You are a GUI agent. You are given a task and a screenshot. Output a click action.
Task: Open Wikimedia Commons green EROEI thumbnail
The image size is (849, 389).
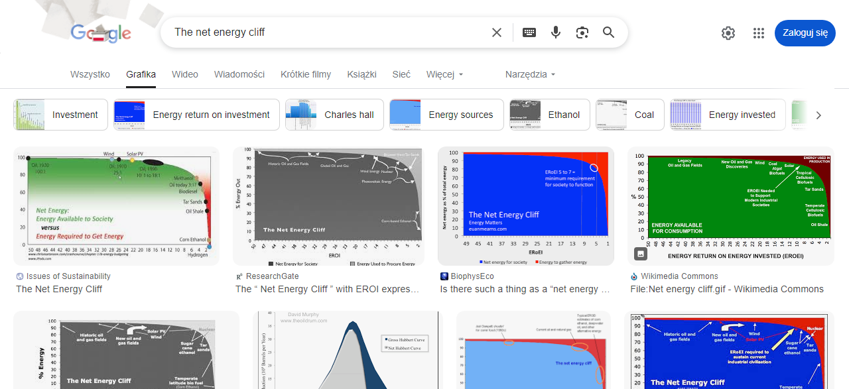pyautogui.click(x=731, y=206)
